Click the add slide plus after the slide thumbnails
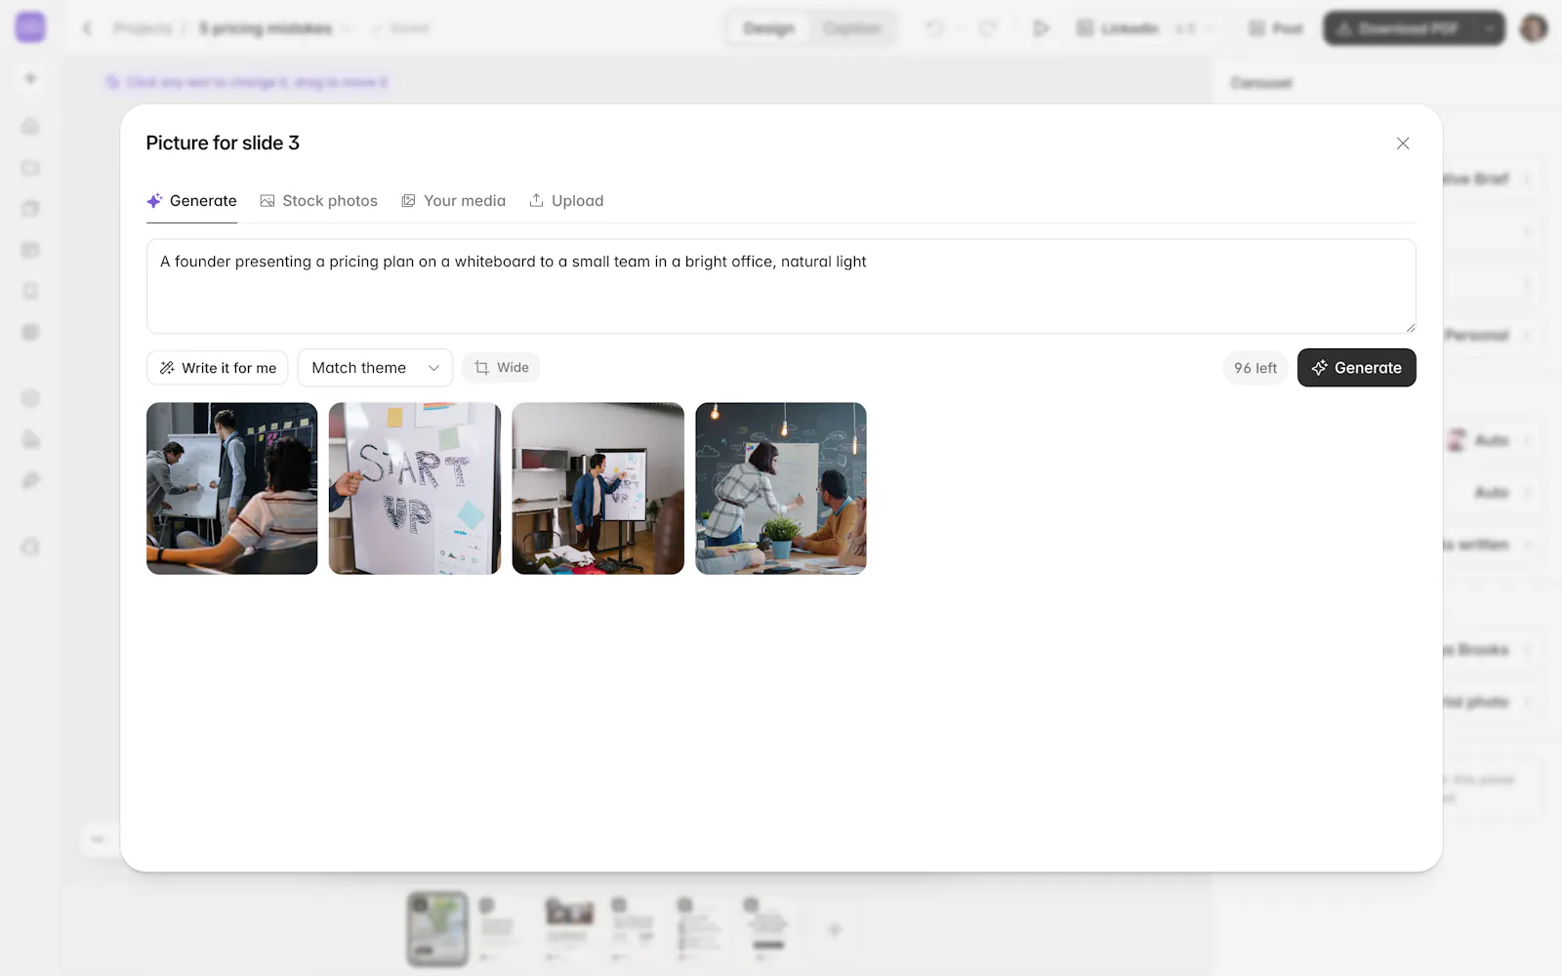 coord(835,930)
